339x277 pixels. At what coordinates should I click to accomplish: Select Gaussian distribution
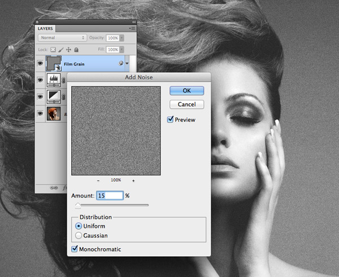79,235
